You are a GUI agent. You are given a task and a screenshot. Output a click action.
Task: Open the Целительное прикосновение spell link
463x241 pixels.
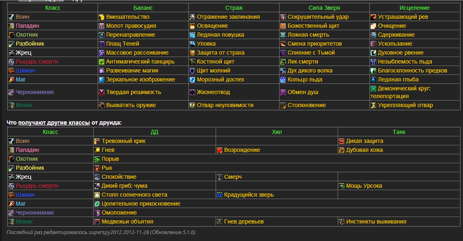141,204
